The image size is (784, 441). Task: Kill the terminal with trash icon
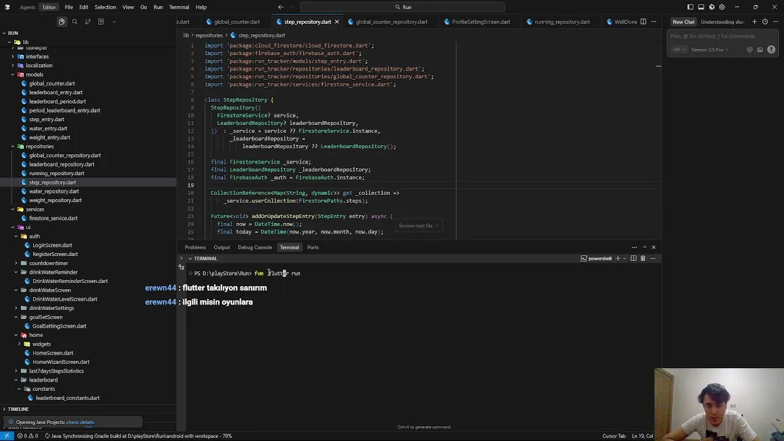click(x=643, y=258)
